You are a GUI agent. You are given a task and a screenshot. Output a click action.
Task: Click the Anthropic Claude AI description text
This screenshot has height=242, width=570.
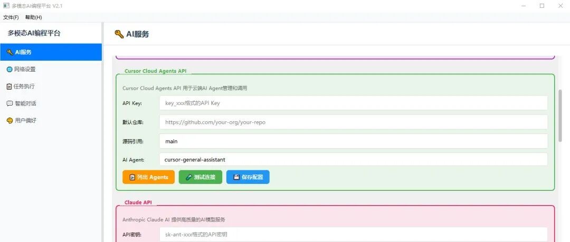coord(174,219)
